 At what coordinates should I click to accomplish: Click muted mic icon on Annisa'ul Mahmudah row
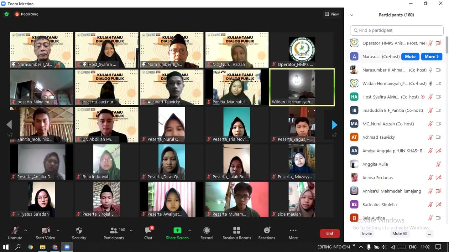pos(430,191)
